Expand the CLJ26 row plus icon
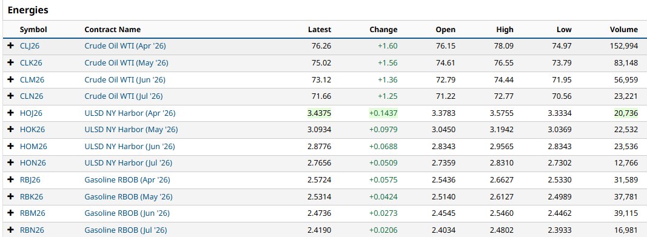This screenshot has width=647, height=237. [x=11, y=45]
